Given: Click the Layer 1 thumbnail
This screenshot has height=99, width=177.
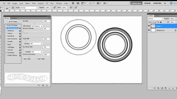Looking at the screenshot, I should pos(153,26).
